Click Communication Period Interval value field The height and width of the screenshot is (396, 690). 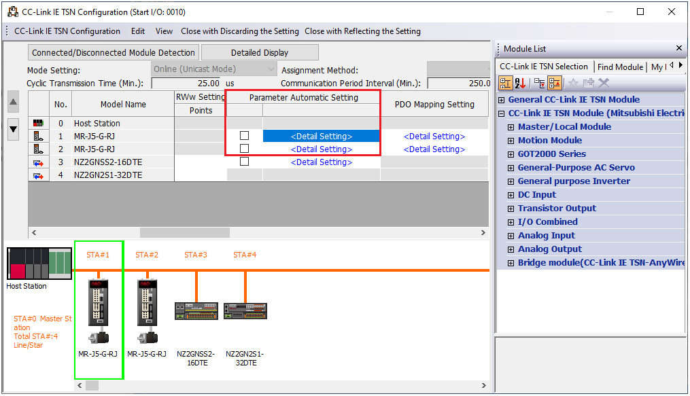pos(459,83)
